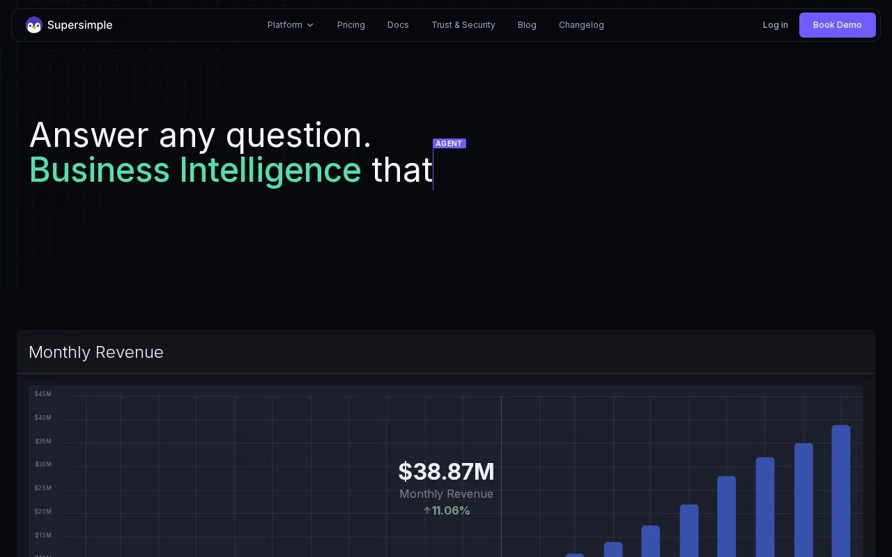Click the Log in link
The width and height of the screenshot is (892, 557).
tap(775, 25)
